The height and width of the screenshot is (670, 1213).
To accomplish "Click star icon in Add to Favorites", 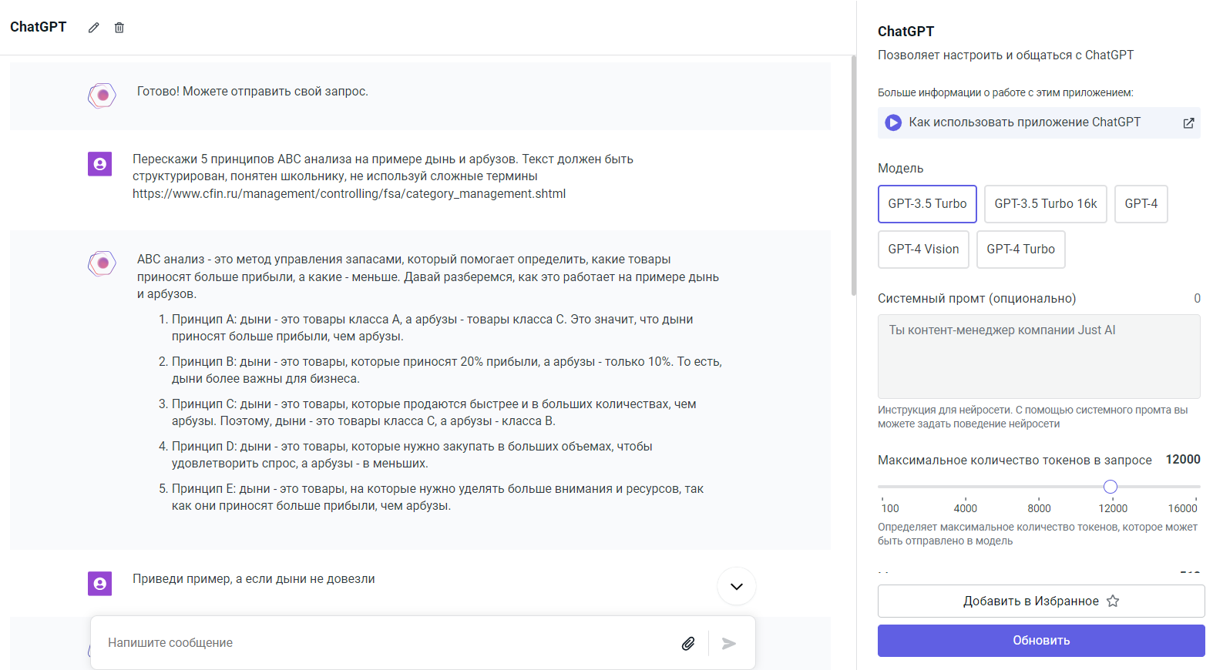I will click(x=1113, y=601).
